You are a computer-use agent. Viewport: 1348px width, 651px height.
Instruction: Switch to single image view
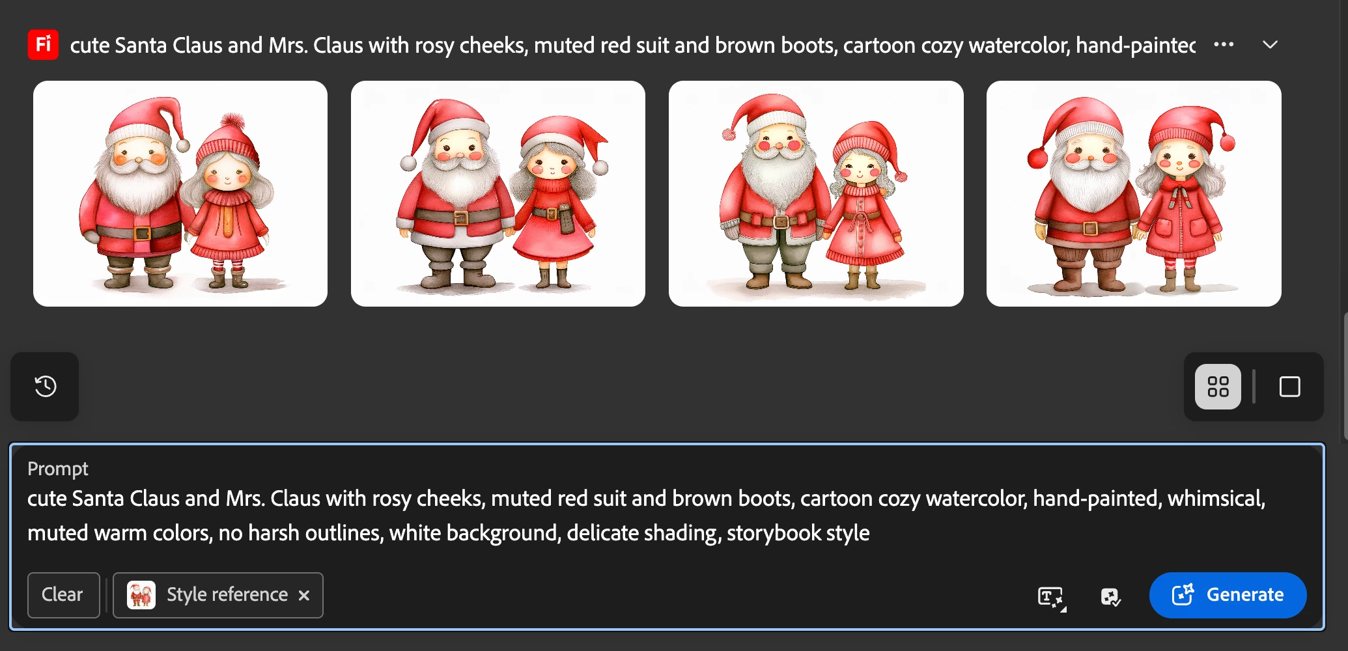point(1289,387)
